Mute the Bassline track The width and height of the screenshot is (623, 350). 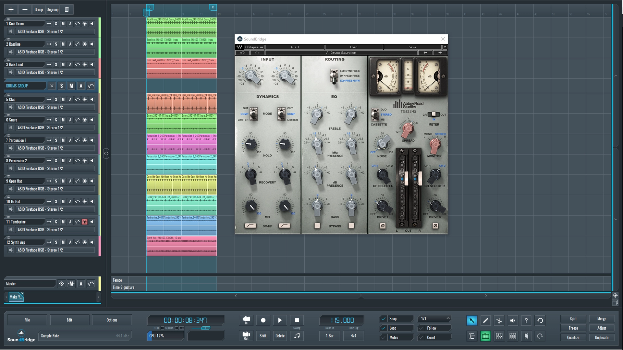coord(63,44)
